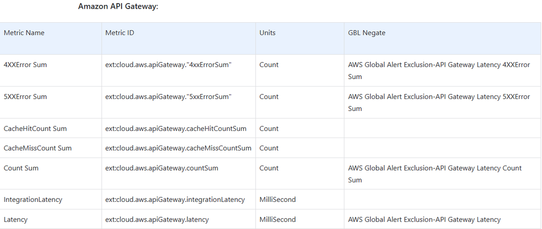
Task: Click the ext:cloud.aws.apiGateway.cacheHitCountSum metric ID
Action: pyautogui.click(x=176, y=129)
